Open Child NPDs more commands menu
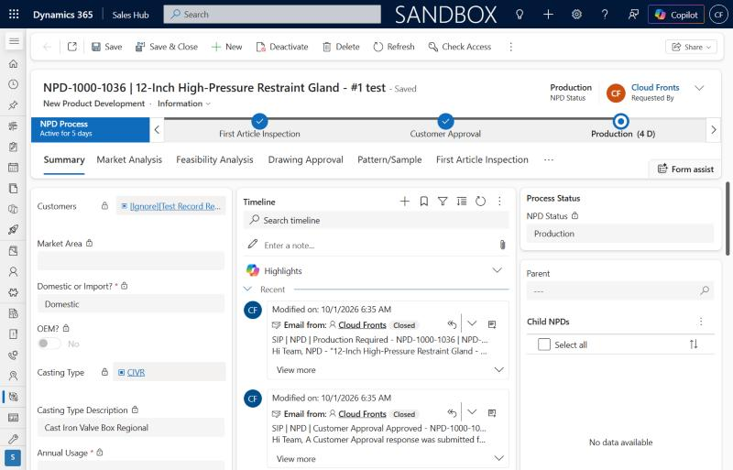Image resolution: width=733 pixels, height=470 pixels. coord(701,322)
